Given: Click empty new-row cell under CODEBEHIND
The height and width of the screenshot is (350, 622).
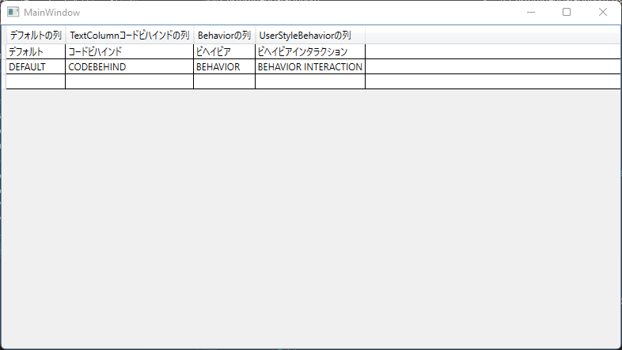Looking at the screenshot, I should click(129, 81).
